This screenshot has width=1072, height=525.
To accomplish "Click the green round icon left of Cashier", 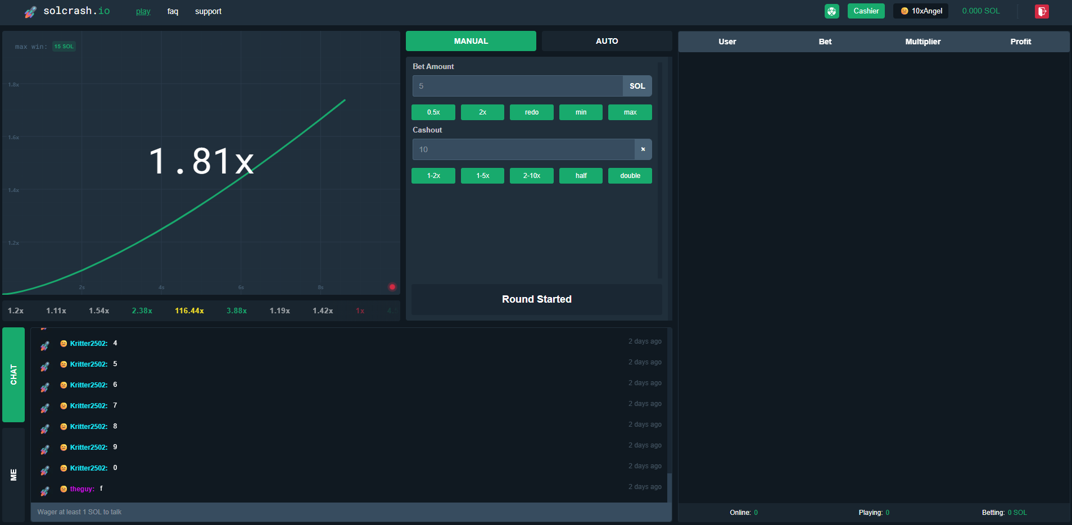I will pyautogui.click(x=831, y=11).
